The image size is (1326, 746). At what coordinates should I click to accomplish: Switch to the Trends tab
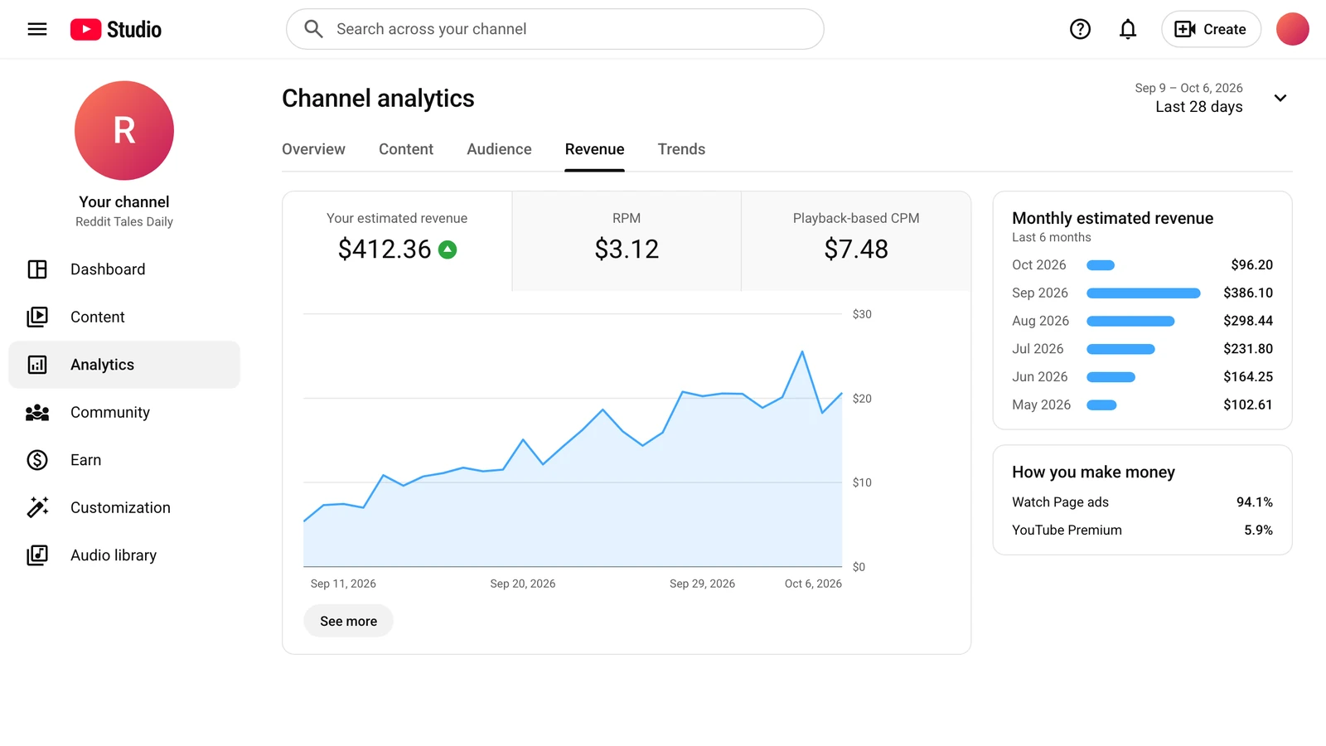[681, 149]
